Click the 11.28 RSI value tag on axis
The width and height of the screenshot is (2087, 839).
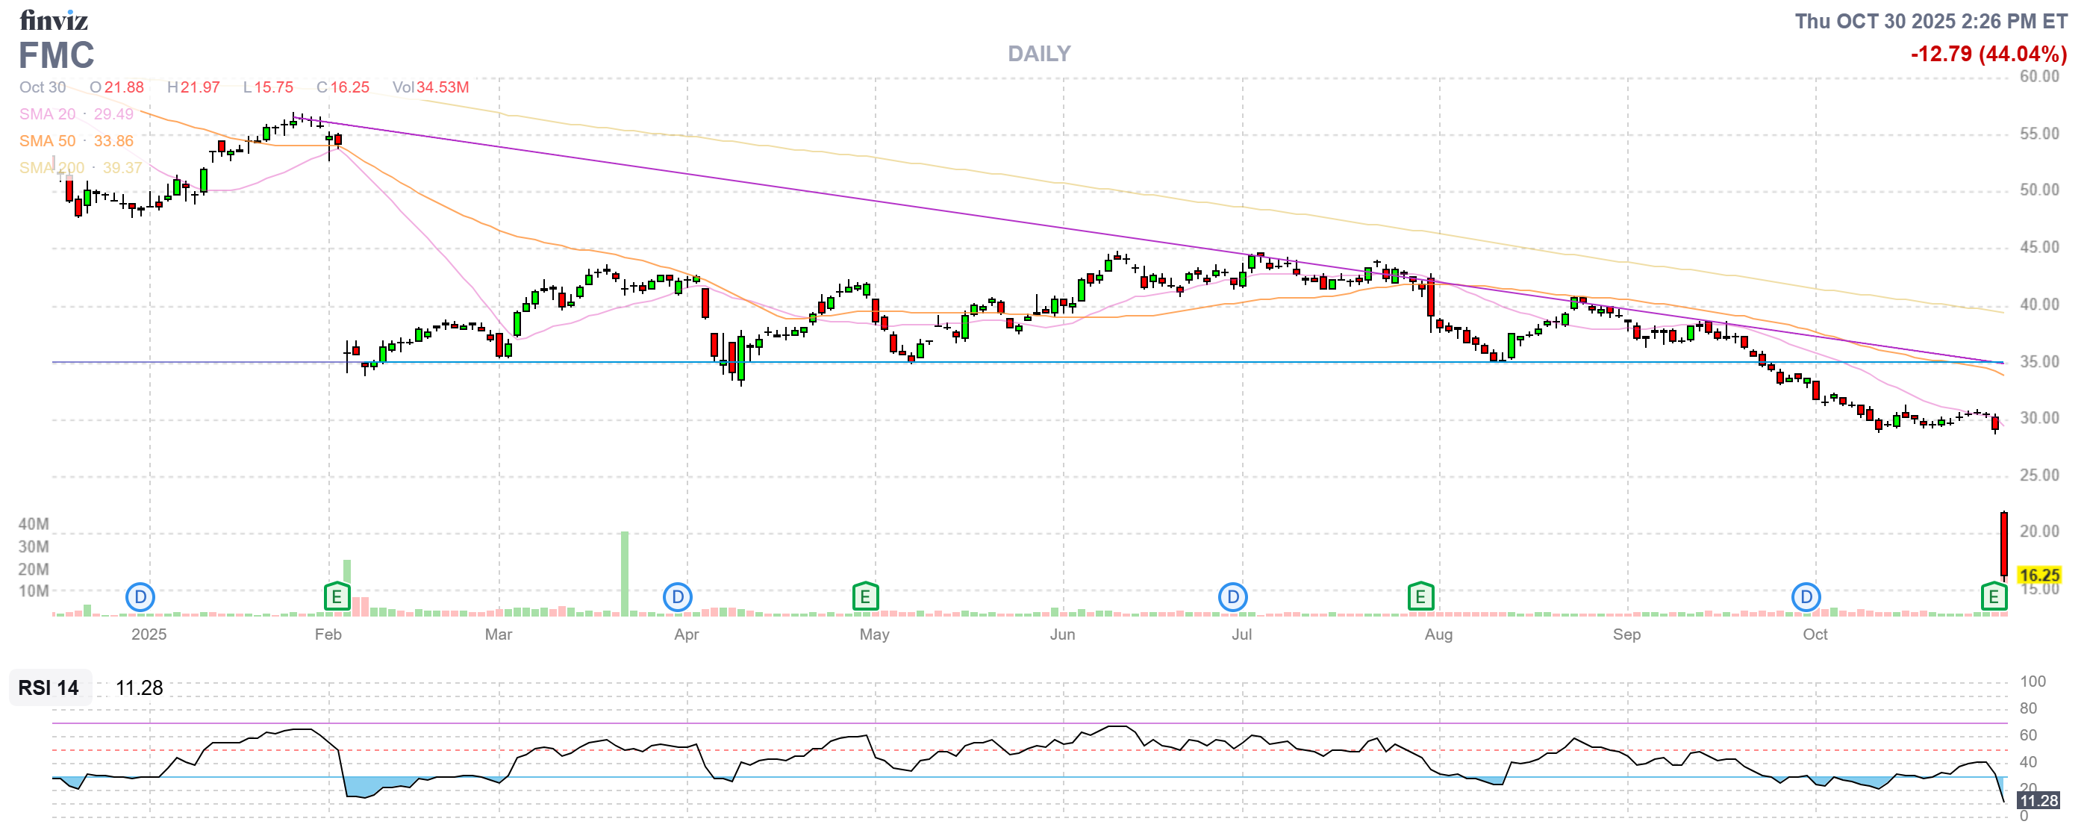click(2038, 801)
